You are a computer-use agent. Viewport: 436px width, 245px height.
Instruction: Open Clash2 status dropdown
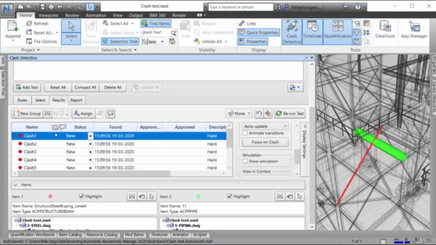(x=90, y=144)
